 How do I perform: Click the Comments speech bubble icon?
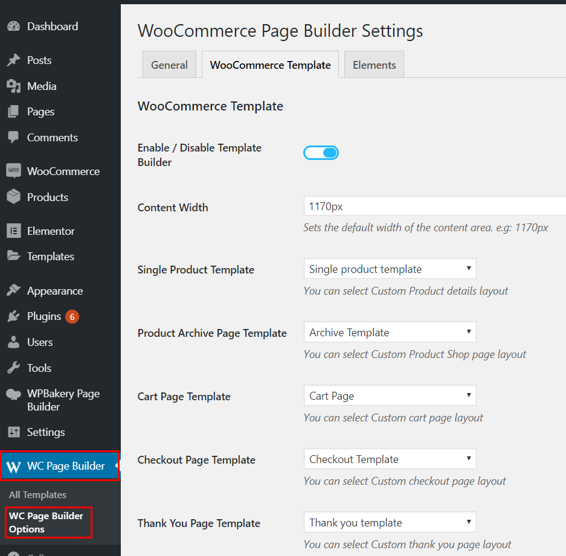click(13, 138)
